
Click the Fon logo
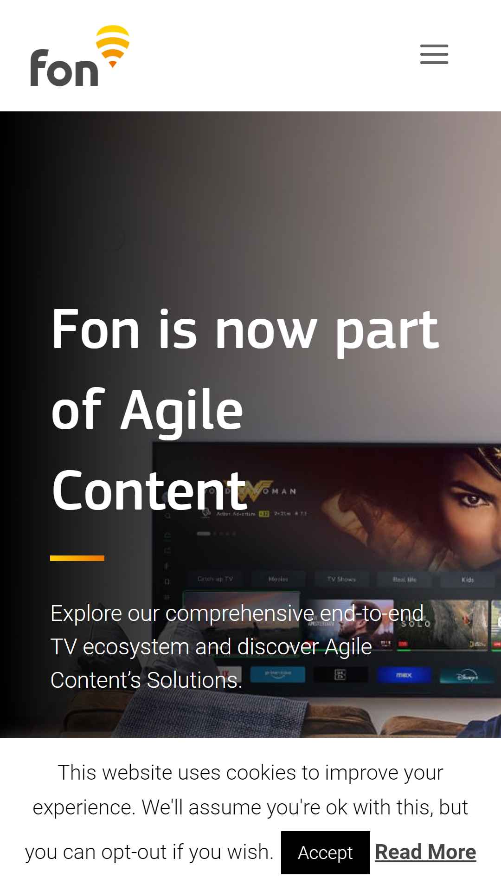coord(80,56)
